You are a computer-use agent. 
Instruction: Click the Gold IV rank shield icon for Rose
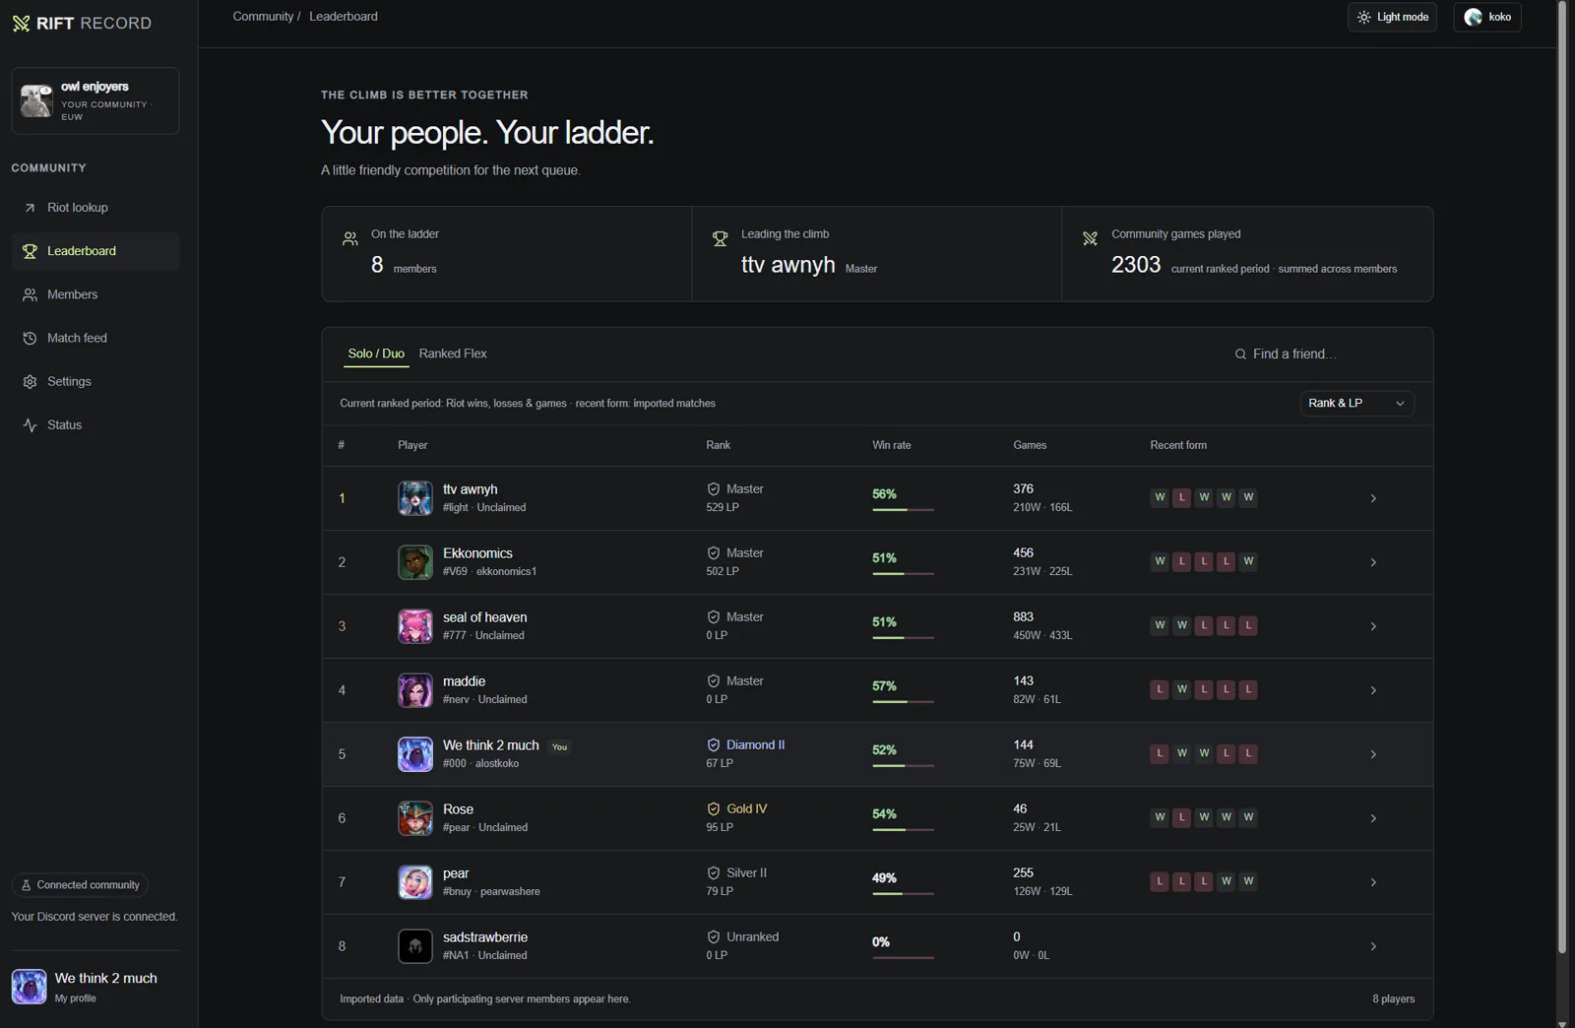click(713, 809)
